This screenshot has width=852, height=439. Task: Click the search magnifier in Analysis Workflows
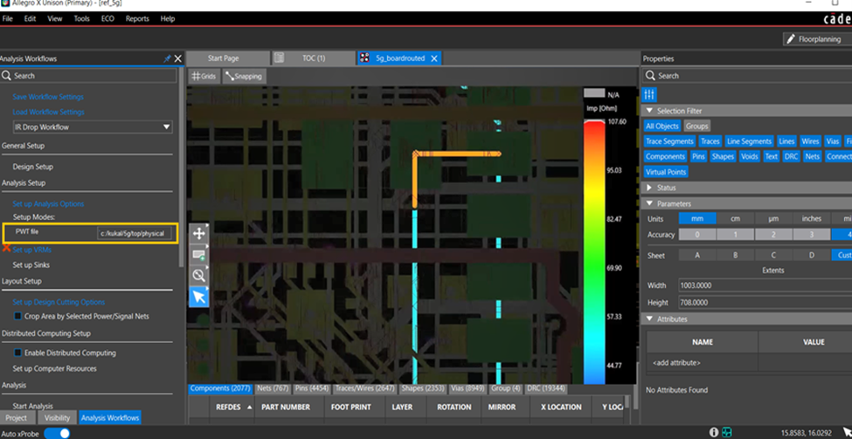(x=6, y=75)
